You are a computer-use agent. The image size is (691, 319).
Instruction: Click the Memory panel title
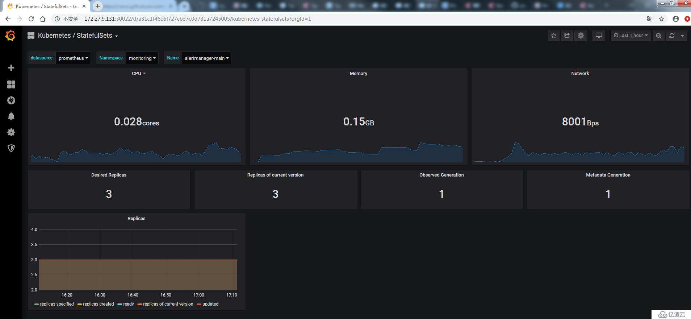359,73
